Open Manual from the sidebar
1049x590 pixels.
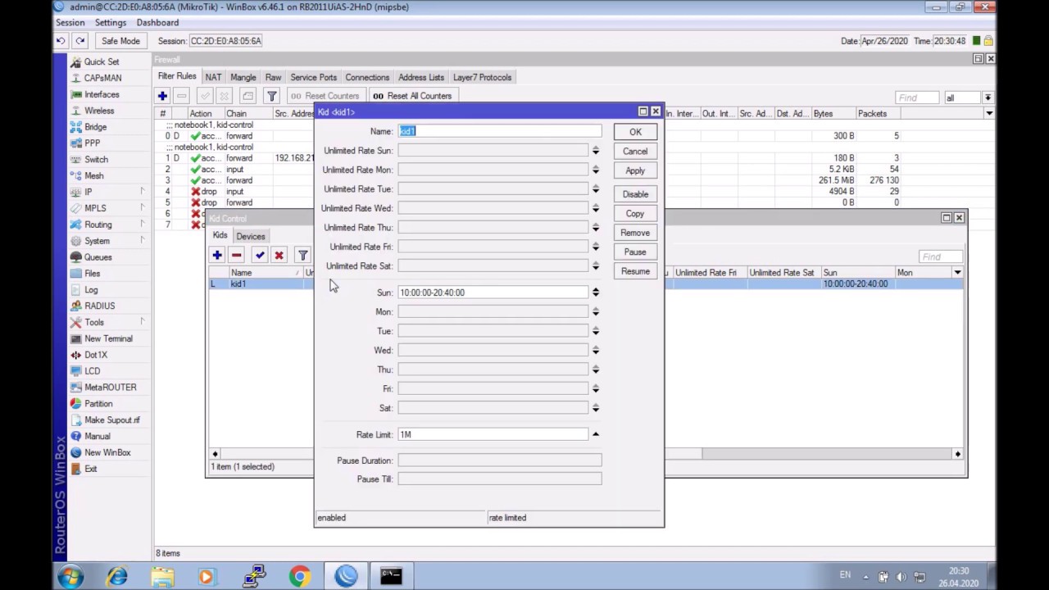pyautogui.click(x=97, y=436)
